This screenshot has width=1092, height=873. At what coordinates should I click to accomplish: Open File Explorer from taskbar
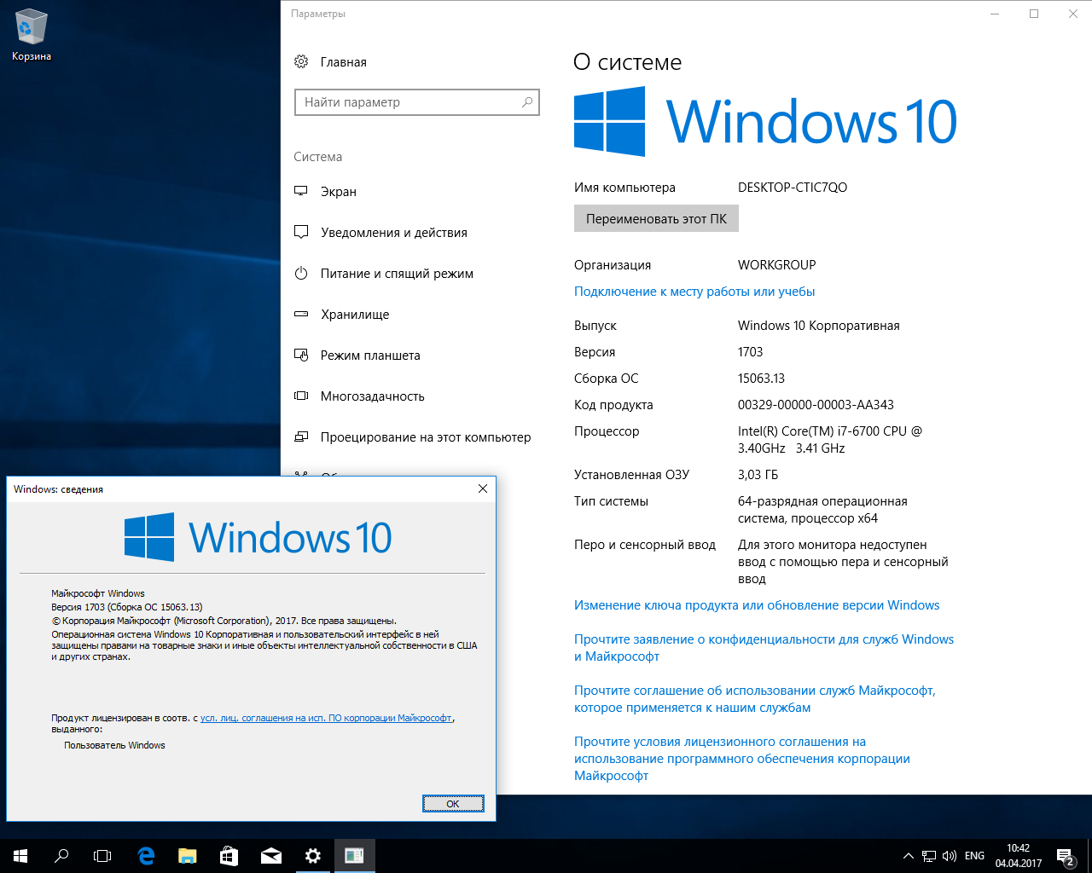[x=188, y=856]
